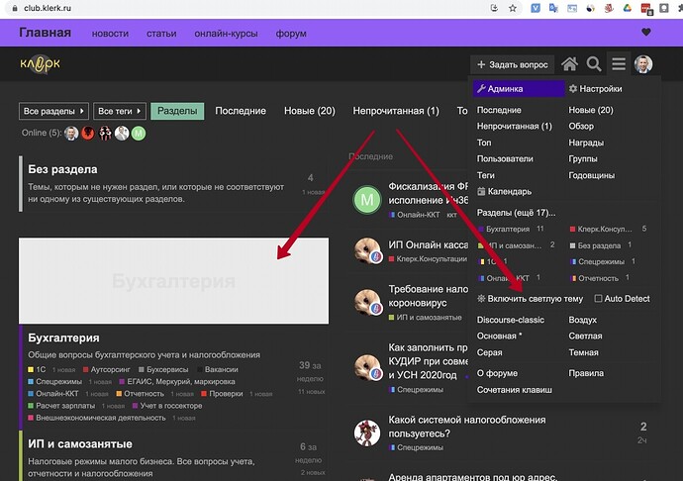Open Группы in hamburger menu
683x481 pixels.
[583, 158]
